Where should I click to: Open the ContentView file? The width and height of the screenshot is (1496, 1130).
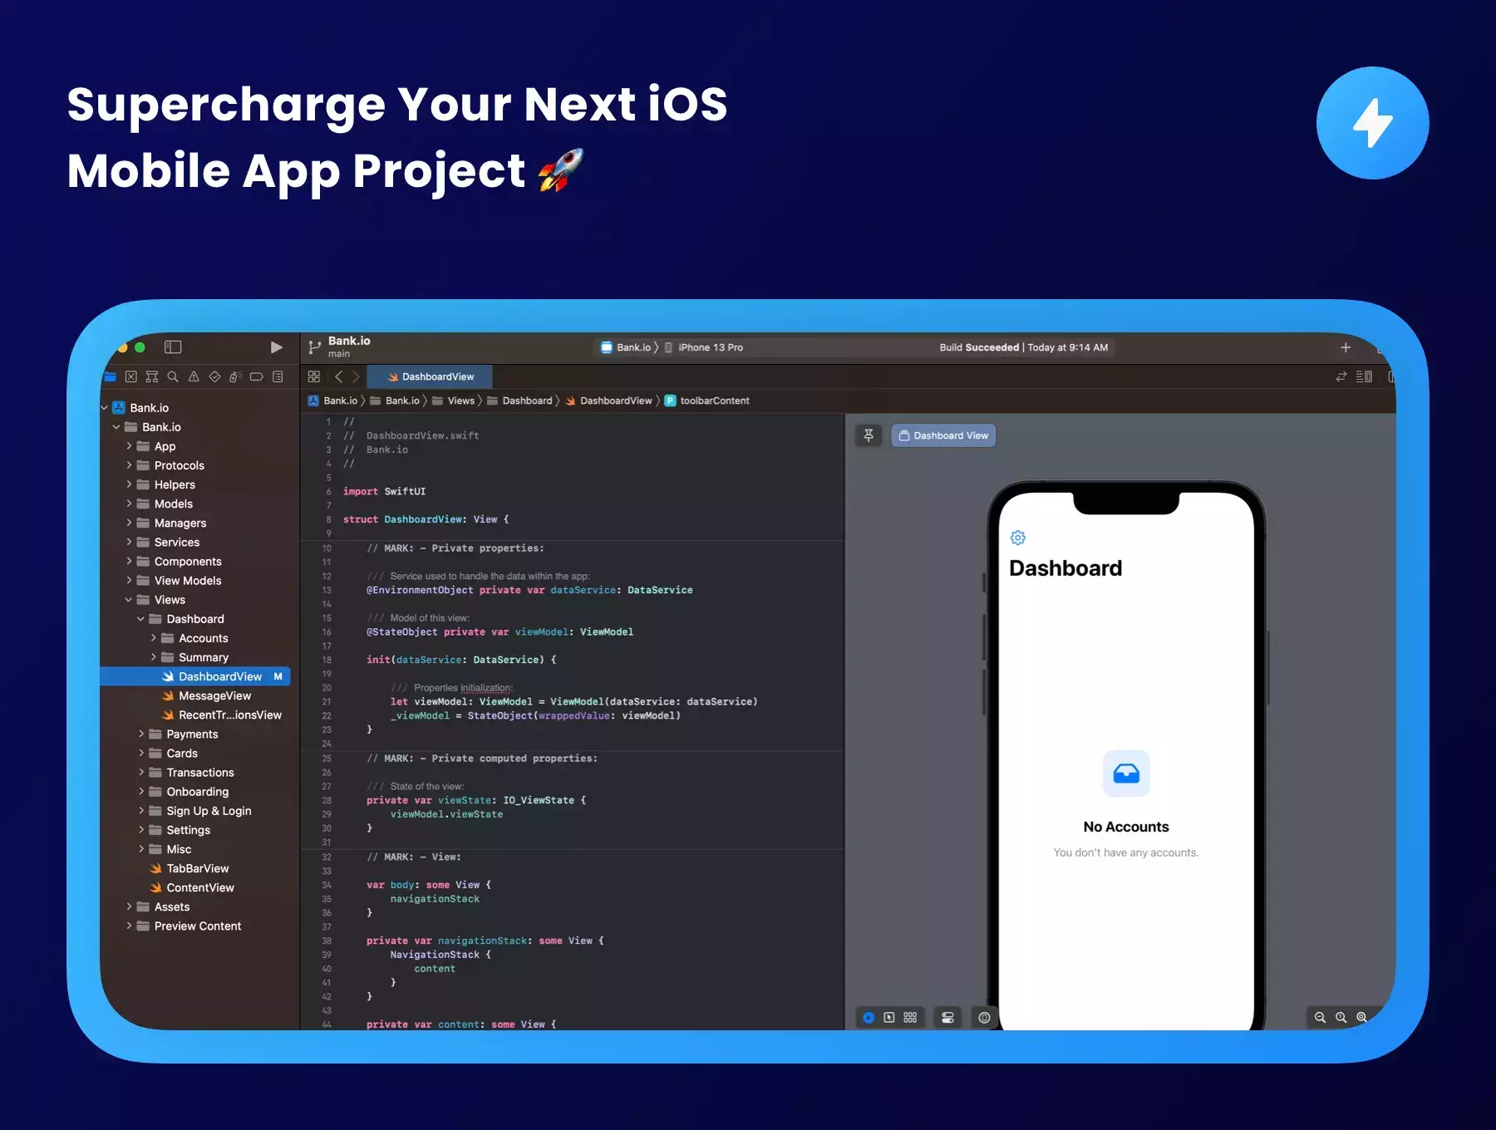[192, 887]
